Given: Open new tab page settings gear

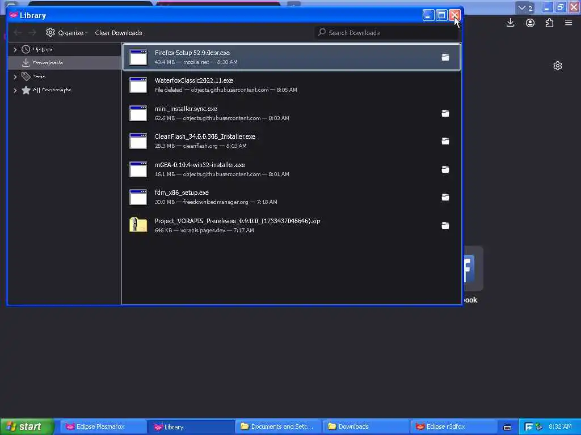Looking at the screenshot, I should (557, 66).
